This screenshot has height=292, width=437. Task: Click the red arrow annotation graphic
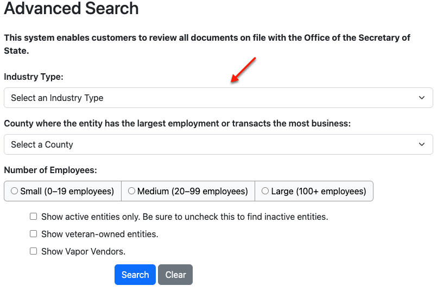[243, 70]
